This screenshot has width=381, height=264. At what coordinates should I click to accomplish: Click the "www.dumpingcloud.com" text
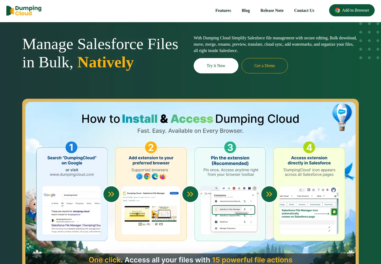point(72,175)
